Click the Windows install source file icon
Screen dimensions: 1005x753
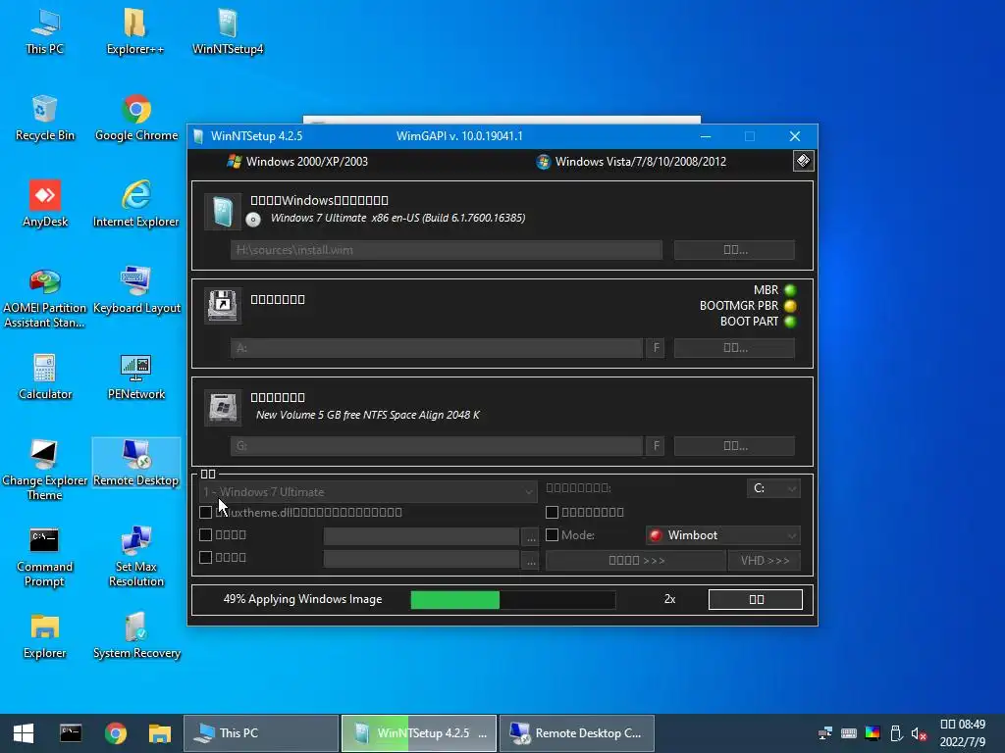(x=223, y=212)
